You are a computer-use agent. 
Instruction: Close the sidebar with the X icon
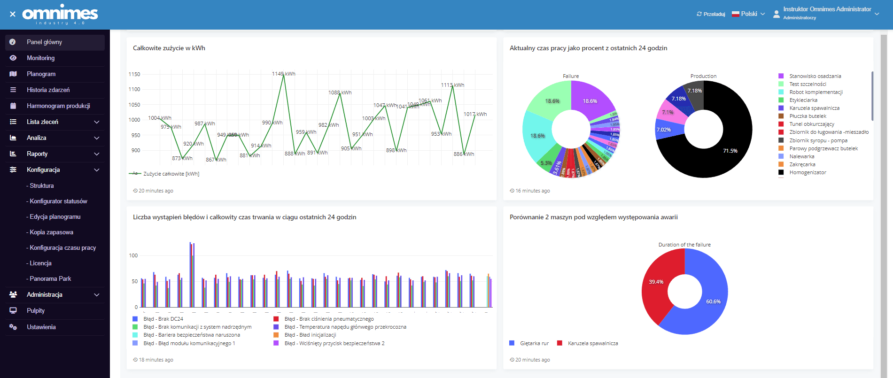(x=13, y=14)
